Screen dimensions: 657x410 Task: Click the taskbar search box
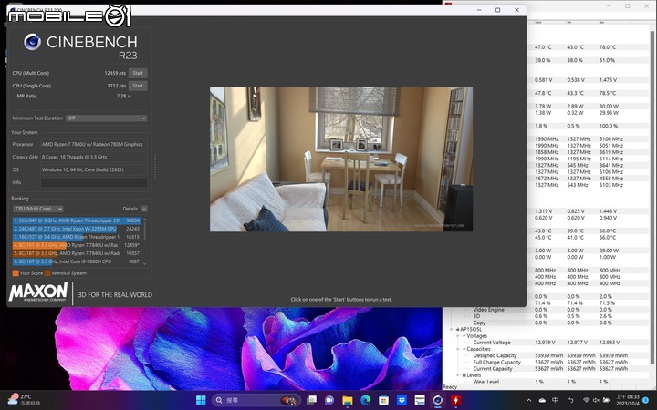click(x=256, y=400)
